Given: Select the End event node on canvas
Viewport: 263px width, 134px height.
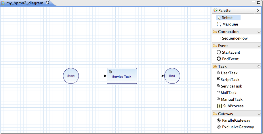Looking at the screenshot, I should (x=172, y=76).
